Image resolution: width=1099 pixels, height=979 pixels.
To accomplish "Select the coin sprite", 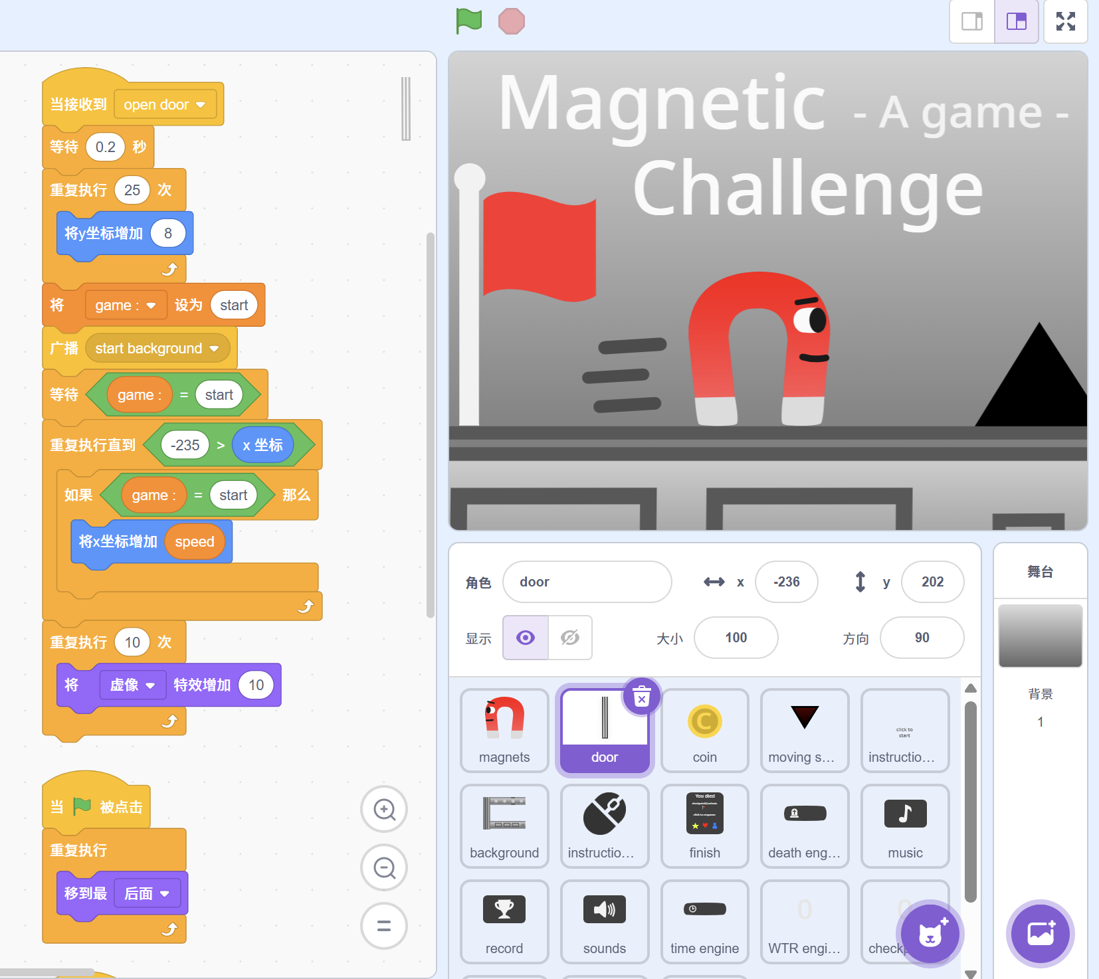I will point(704,730).
